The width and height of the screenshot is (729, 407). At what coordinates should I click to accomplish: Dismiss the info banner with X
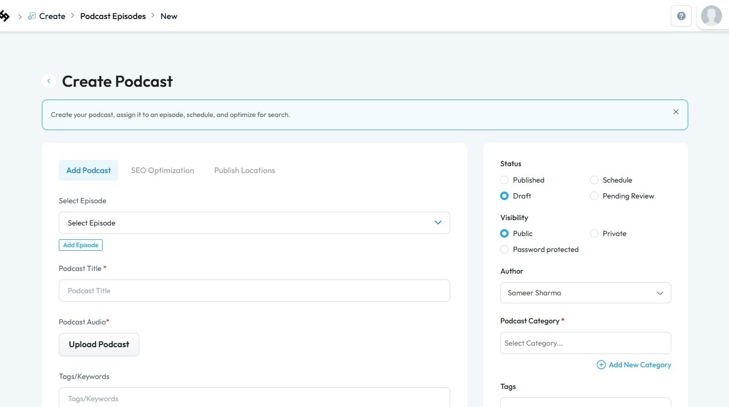pos(675,112)
